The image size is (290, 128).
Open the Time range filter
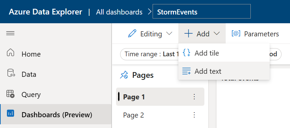[150, 54]
